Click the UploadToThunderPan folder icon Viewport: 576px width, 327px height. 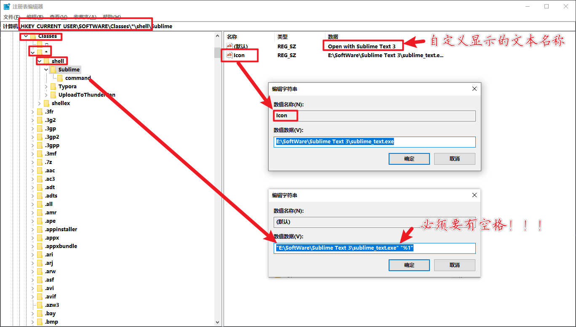tap(53, 95)
